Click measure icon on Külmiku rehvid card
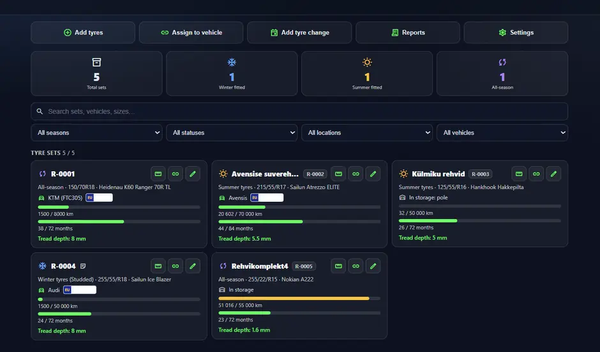The width and height of the screenshot is (600, 352). pyautogui.click(x=519, y=174)
